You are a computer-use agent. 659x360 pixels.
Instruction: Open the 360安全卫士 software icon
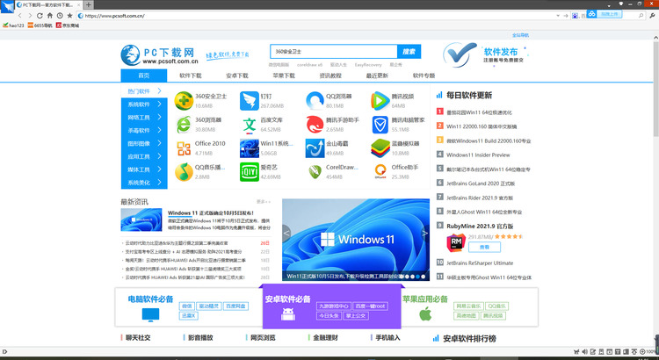tap(183, 100)
